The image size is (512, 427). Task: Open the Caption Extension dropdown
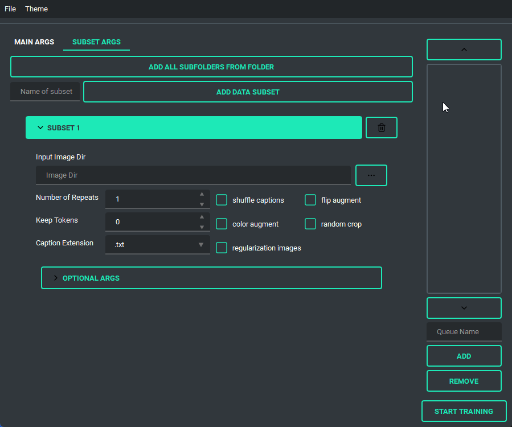pyautogui.click(x=157, y=244)
